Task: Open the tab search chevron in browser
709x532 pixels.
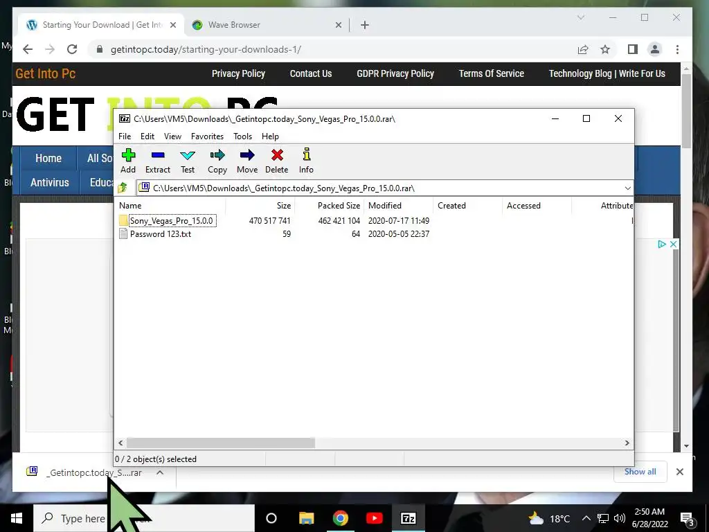Action: coord(581,17)
